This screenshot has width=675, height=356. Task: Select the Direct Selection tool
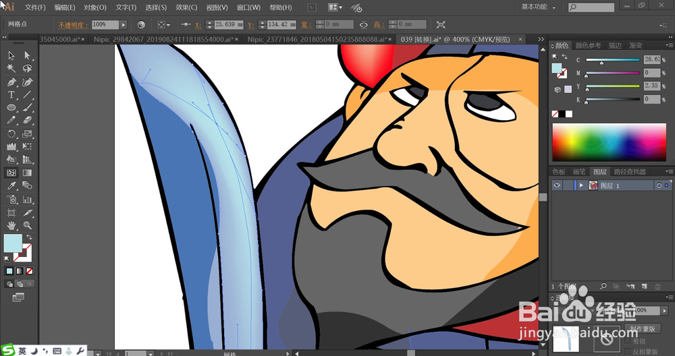pyautogui.click(x=27, y=55)
